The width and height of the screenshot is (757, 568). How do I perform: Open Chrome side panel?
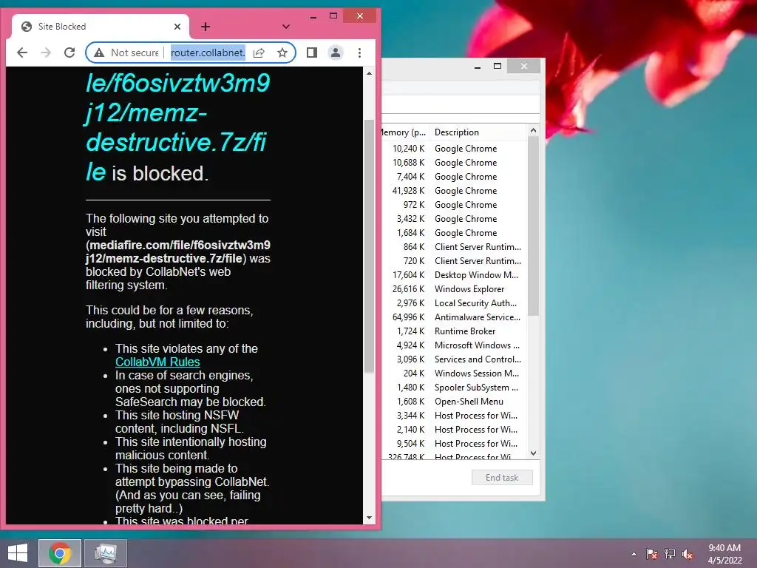point(312,53)
